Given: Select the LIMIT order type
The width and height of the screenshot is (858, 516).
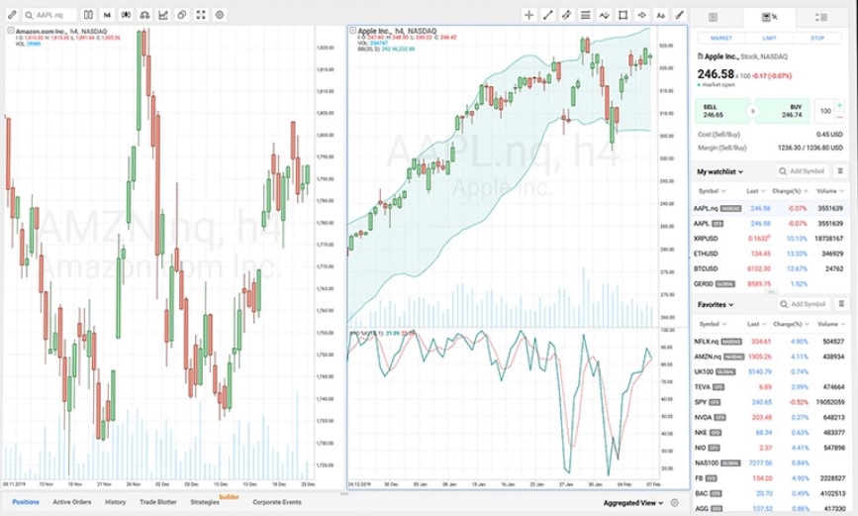Looking at the screenshot, I should pos(769,38).
